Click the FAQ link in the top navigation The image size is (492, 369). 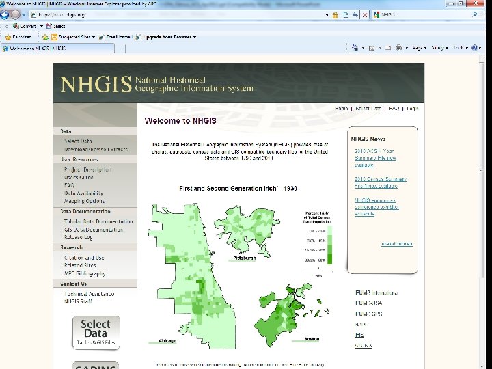pyautogui.click(x=394, y=108)
